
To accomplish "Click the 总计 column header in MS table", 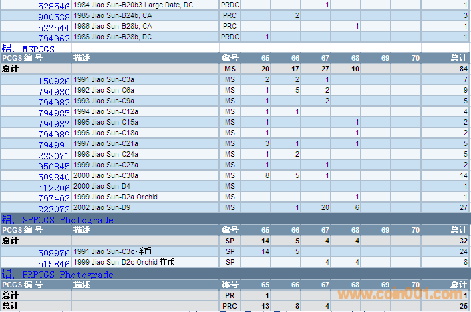I will tap(458, 58).
